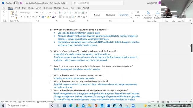Toggle Italic formatting
The width and height of the screenshot is (193, 108).
click(25, 17)
